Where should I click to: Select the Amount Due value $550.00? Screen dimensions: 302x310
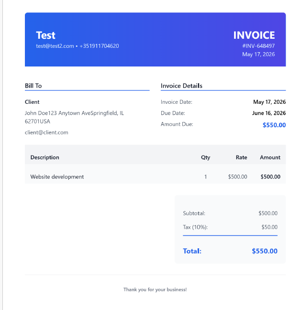(274, 125)
